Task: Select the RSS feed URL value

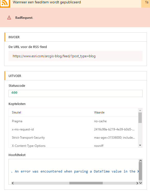Action: 54,56
